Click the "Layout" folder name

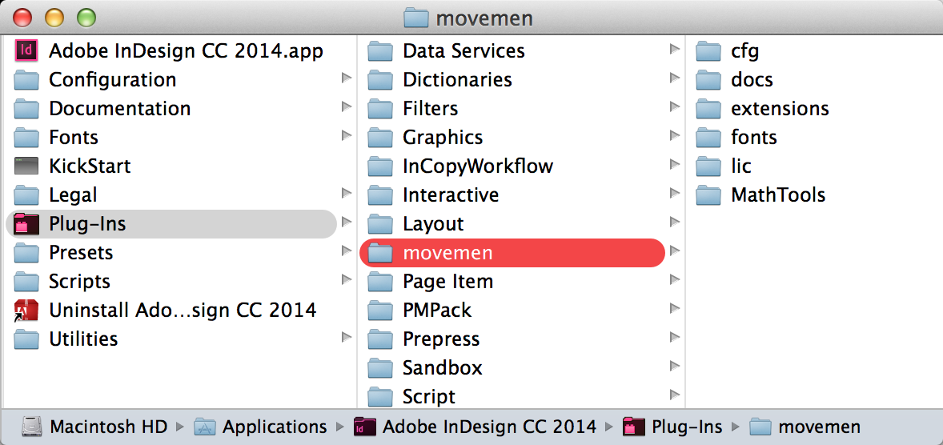point(433,224)
